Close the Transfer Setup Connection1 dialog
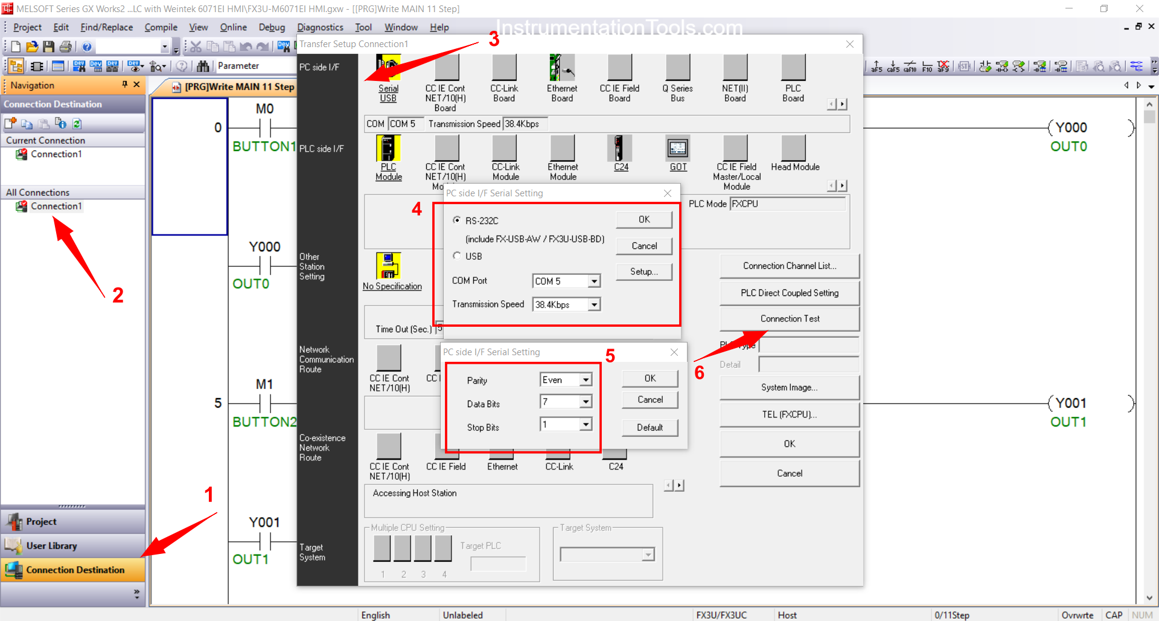Image resolution: width=1159 pixels, height=621 pixels. click(x=850, y=44)
